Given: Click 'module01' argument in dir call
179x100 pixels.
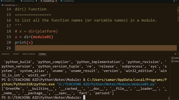Looking at the screenshot, I should 42,37.
